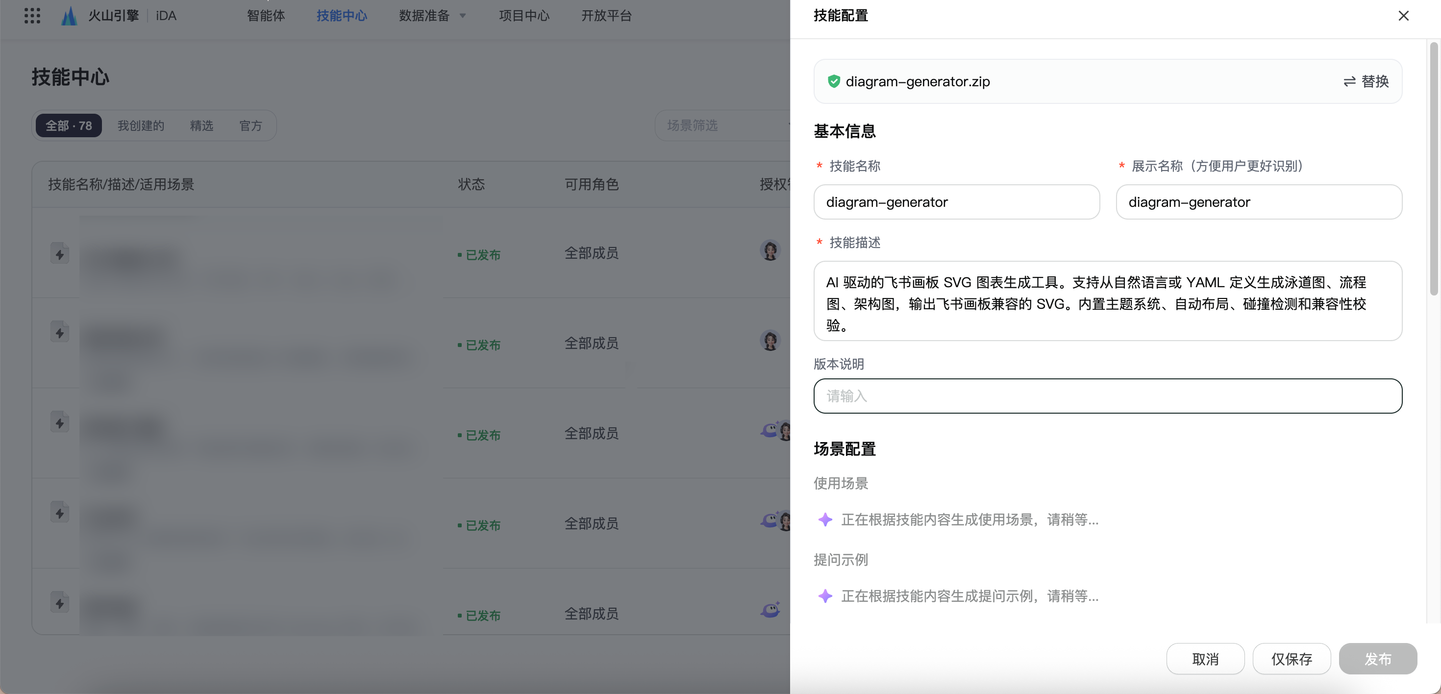Viewport: 1441px width, 694px height.
Task: Focus the 技能名称 input field
Action: pos(957,202)
